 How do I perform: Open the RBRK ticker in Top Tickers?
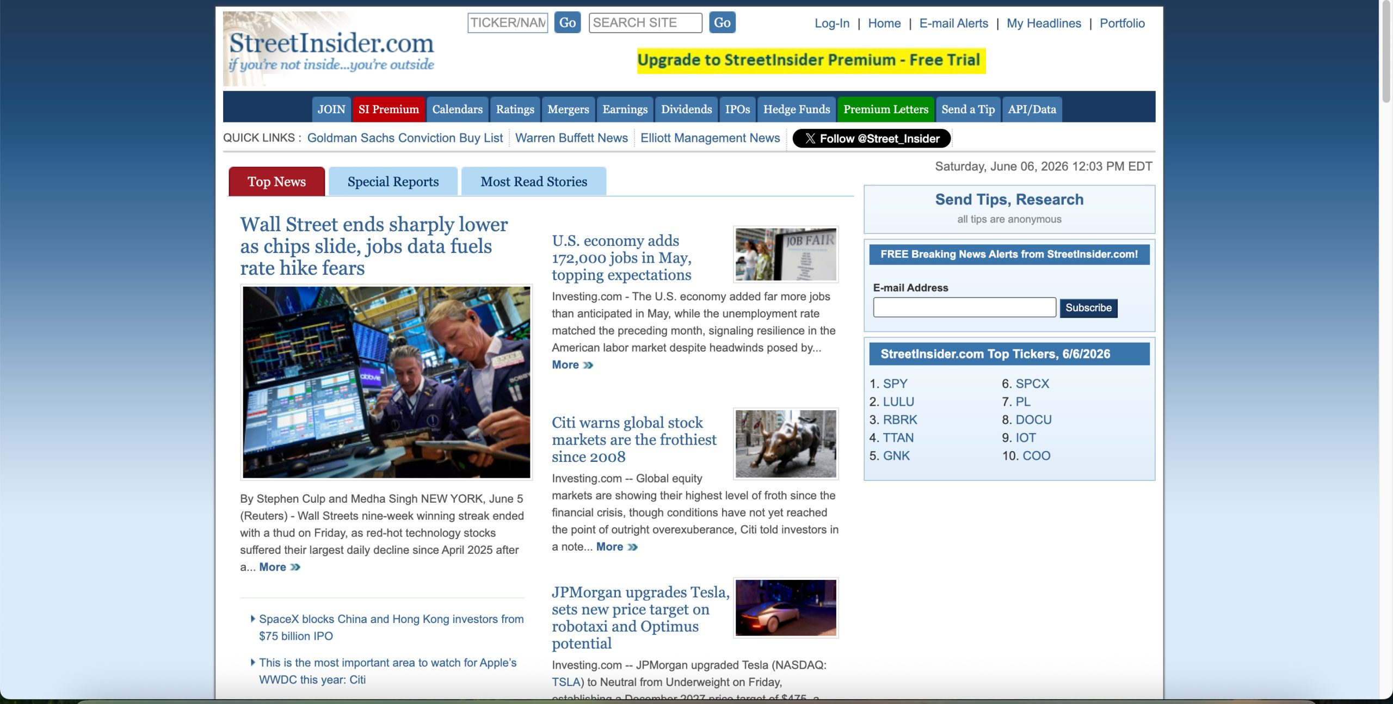click(x=900, y=420)
